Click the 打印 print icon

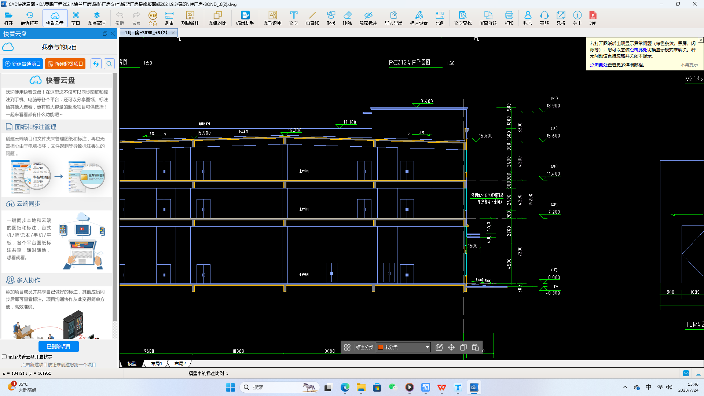pyautogui.click(x=509, y=18)
